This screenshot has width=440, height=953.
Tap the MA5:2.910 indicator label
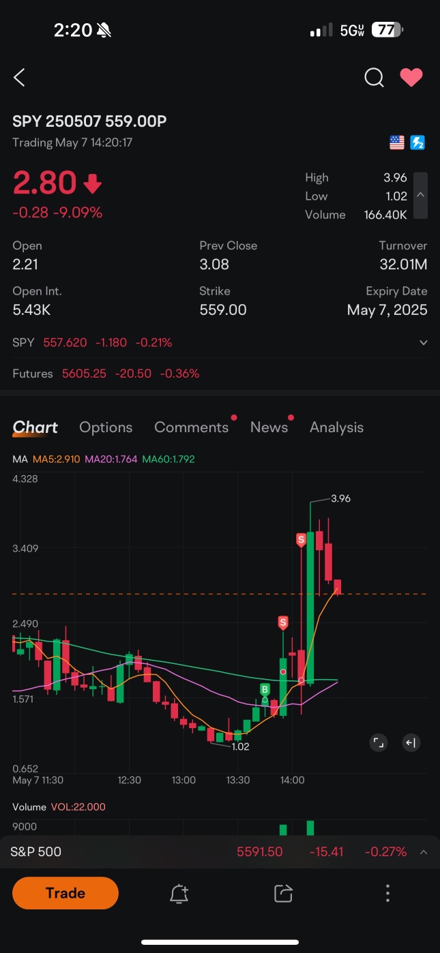pyautogui.click(x=56, y=459)
